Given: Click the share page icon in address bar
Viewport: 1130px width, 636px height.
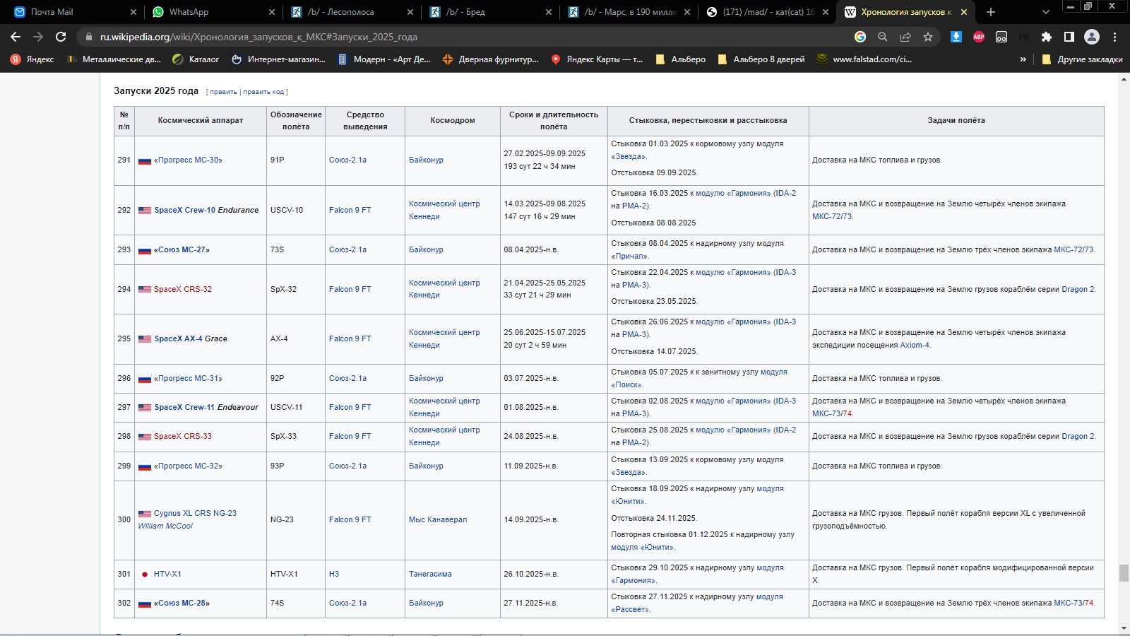Looking at the screenshot, I should (x=905, y=37).
